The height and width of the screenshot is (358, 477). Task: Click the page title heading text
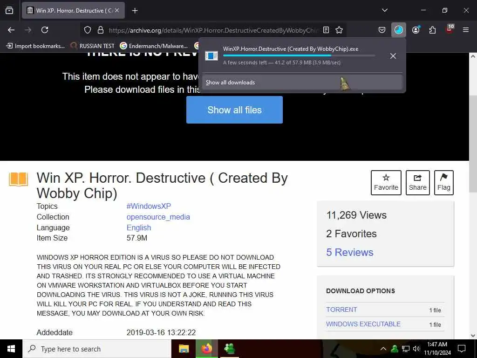coord(162,186)
